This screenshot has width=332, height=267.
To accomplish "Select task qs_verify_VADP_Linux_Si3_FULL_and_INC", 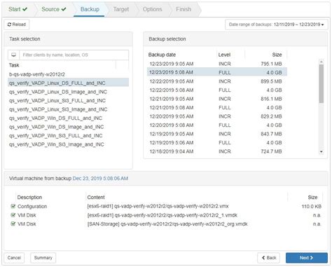I will (68, 101).
